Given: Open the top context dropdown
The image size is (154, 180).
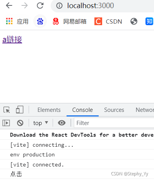Looking at the screenshot, I should coord(41,123).
